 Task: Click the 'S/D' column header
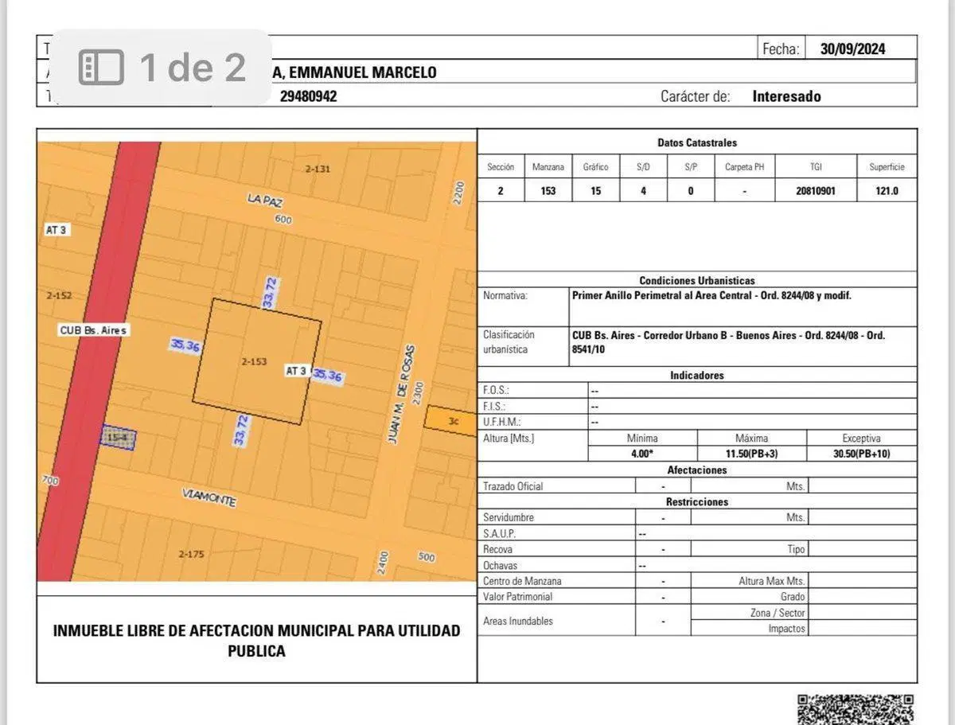point(643,167)
